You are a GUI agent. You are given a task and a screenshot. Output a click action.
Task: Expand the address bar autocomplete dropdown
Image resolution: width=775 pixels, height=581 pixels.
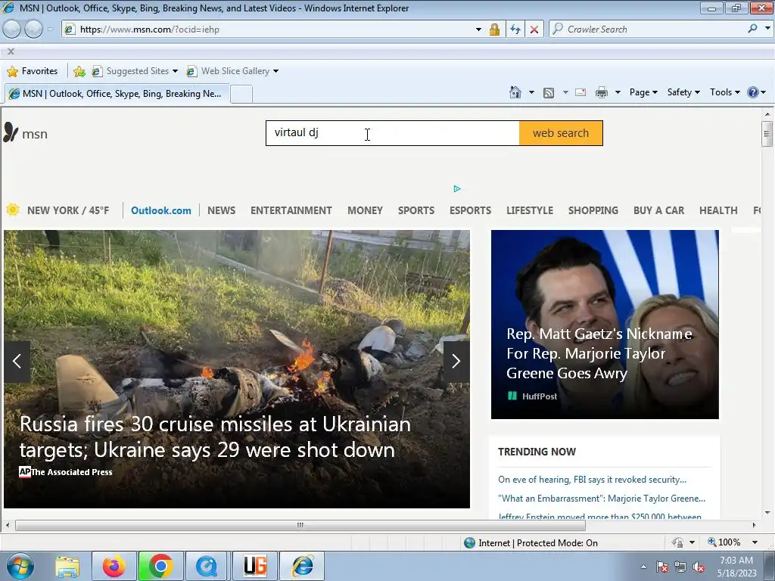pos(478,30)
